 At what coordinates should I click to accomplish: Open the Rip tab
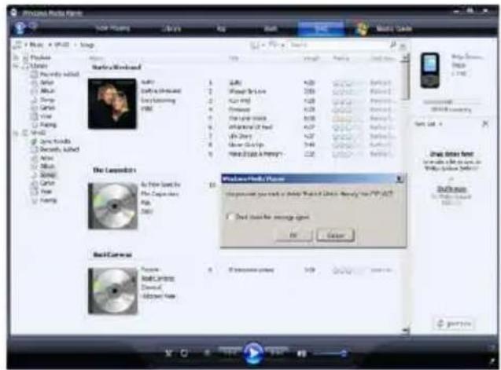coord(221,28)
